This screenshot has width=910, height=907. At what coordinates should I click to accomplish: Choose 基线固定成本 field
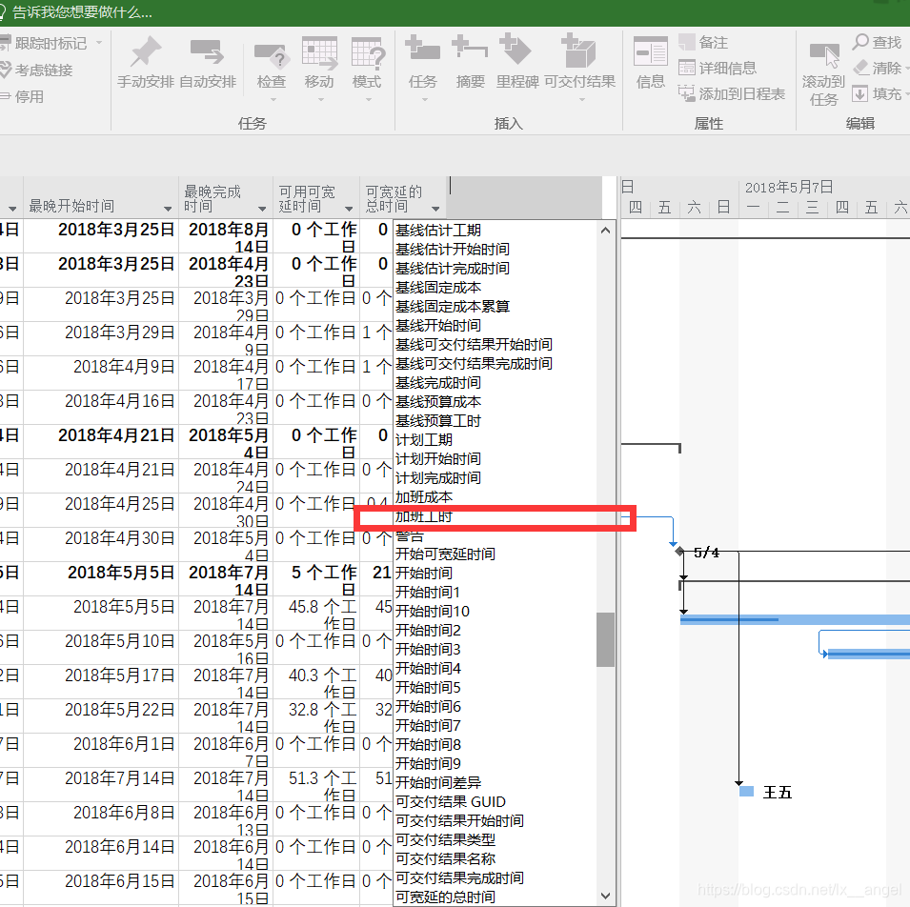pyautogui.click(x=438, y=287)
